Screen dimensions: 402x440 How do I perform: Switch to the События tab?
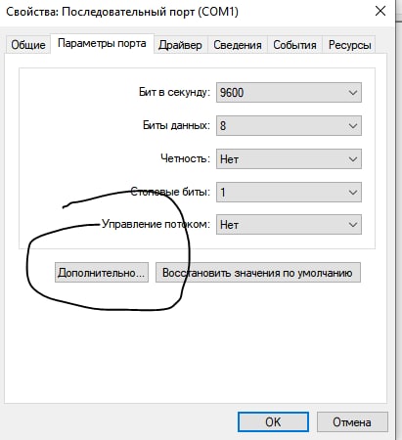294,45
